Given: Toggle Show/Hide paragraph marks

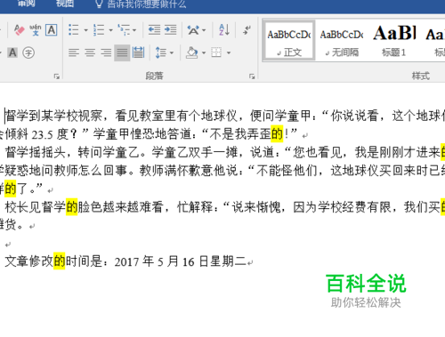Looking at the screenshot, I should pyautogui.click(x=247, y=30).
